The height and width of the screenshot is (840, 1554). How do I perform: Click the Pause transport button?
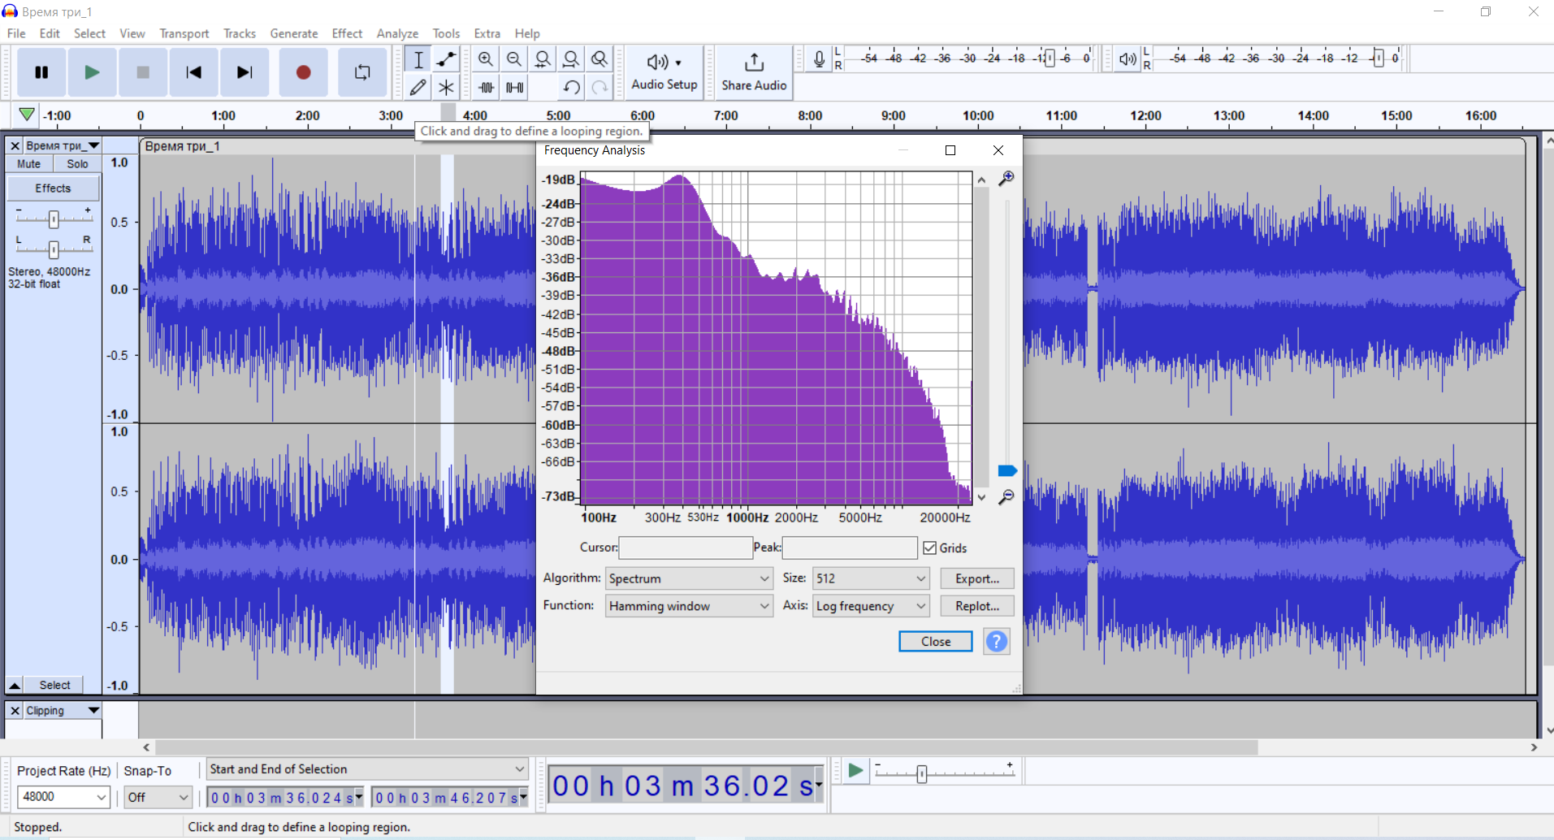click(x=41, y=72)
